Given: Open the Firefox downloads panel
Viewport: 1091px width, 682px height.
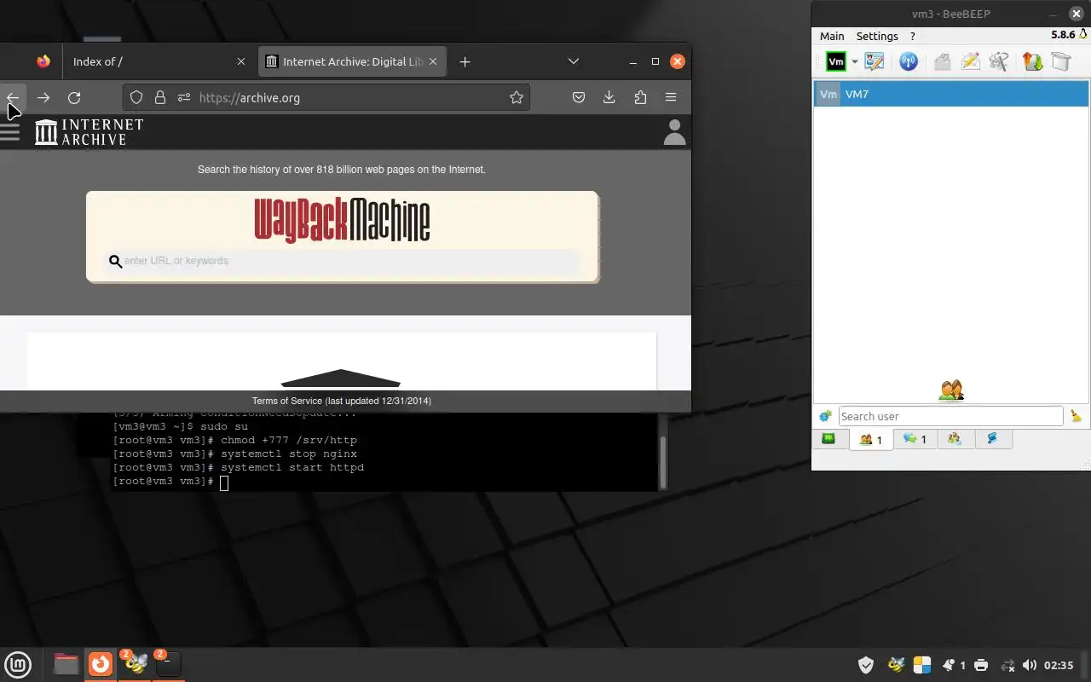Looking at the screenshot, I should [609, 97].
